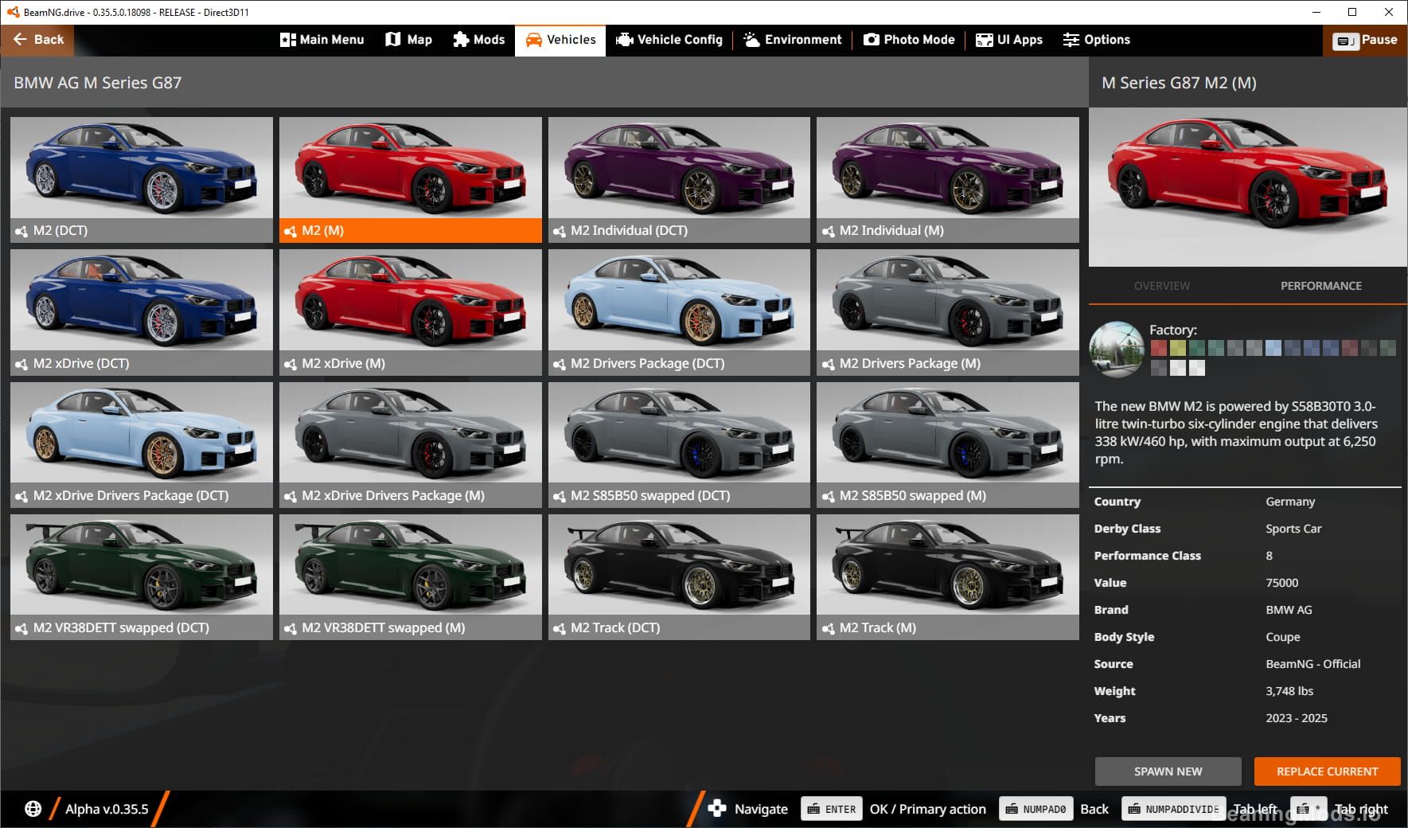This screenshot has height=828, width=1408.
Task: Click the config icon beside M2 (DCT)
Action: click(21, 231)
